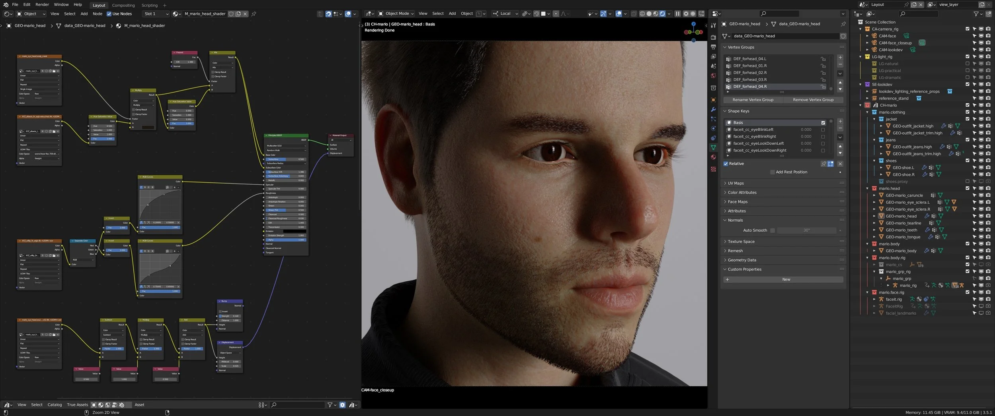Open the Output properties tab icon
Viewport: 995px width, 416px height.
(713, 47)
